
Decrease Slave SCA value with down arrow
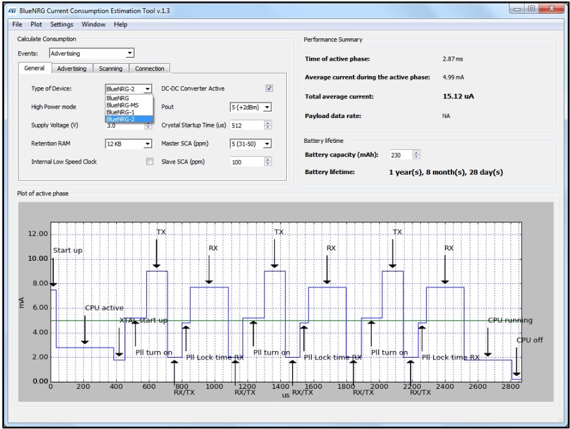click(x=268, y=164)
